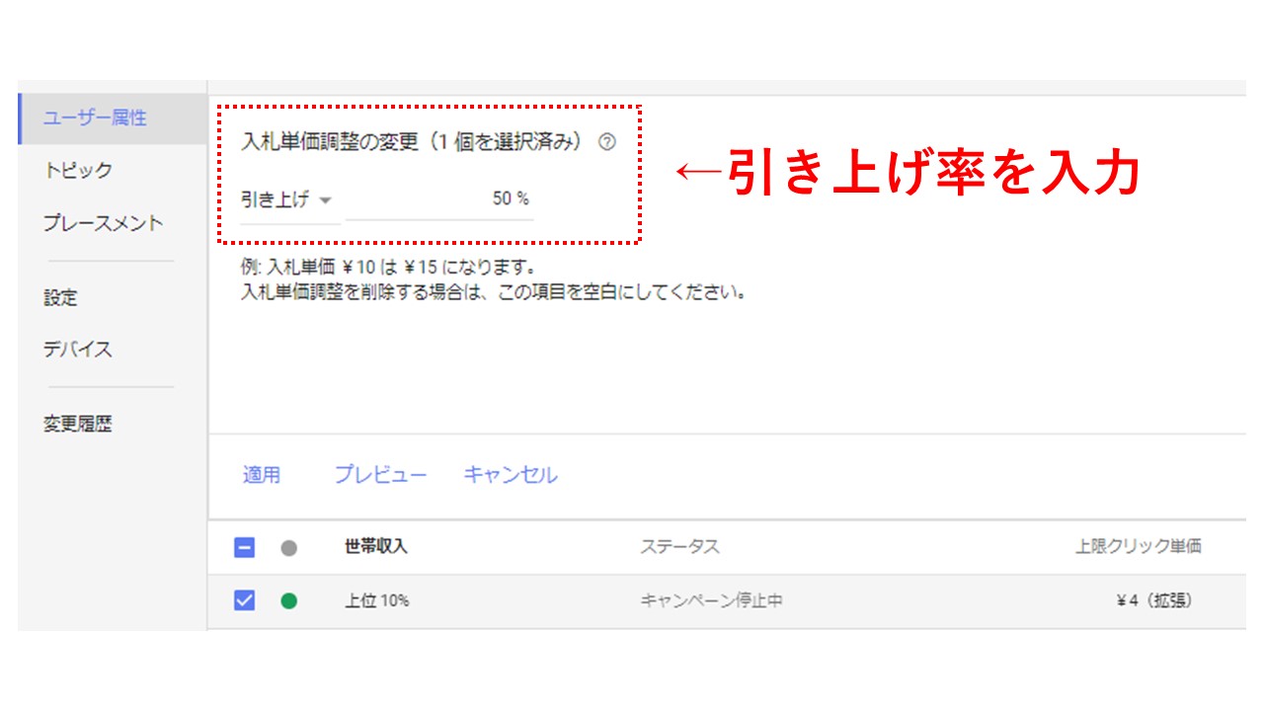Click the キャンセル button
The height and width of the screenshot is (711, 1264).
(x=511, y=475)
